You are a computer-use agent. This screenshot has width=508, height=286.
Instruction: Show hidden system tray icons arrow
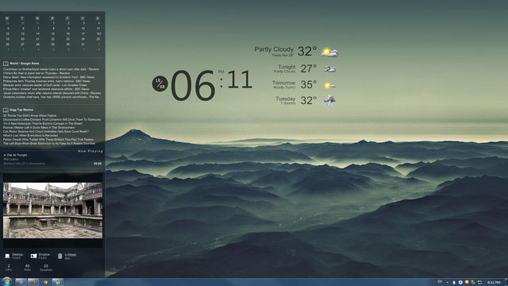(x=448, y=283)
